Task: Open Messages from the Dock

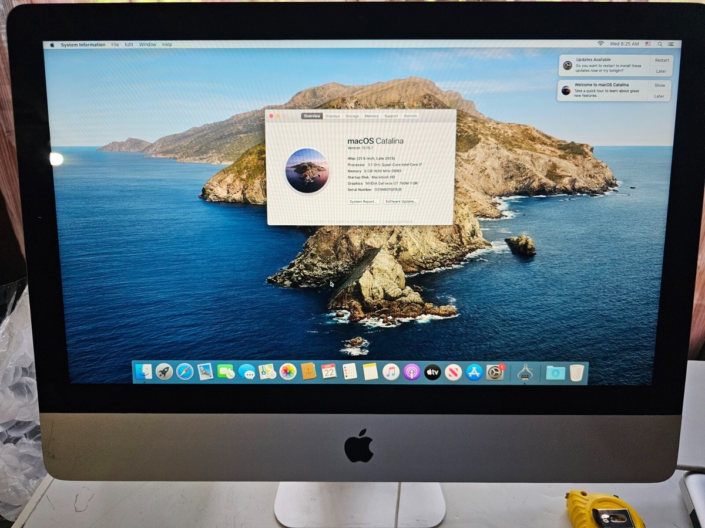Action: (247, 371)
